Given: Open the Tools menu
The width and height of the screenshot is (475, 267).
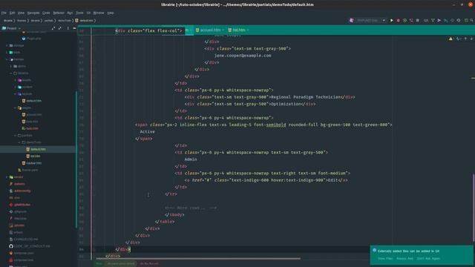Looking at the screenshot, I should point(79,13).
